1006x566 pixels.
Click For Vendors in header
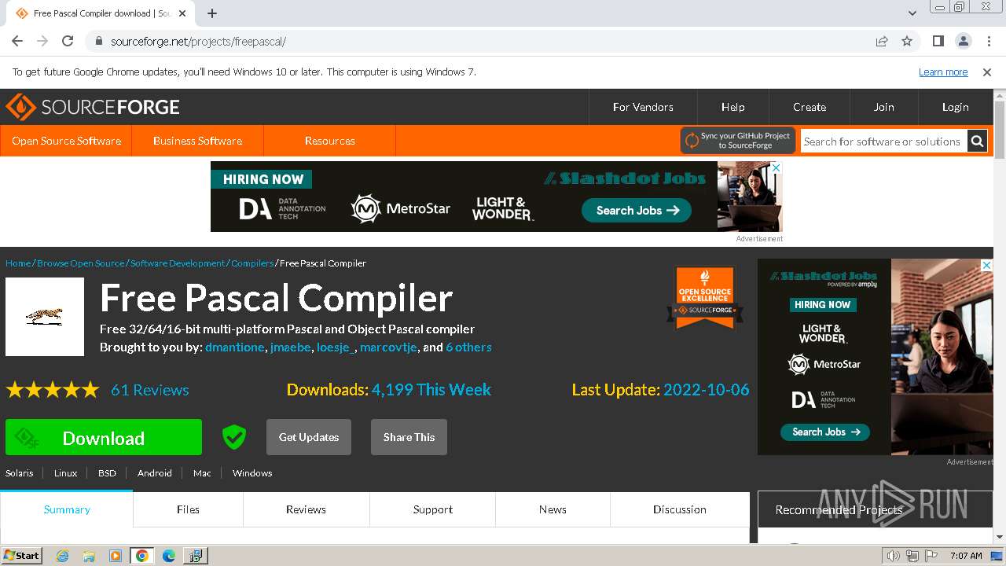click(x=643, y=107)
